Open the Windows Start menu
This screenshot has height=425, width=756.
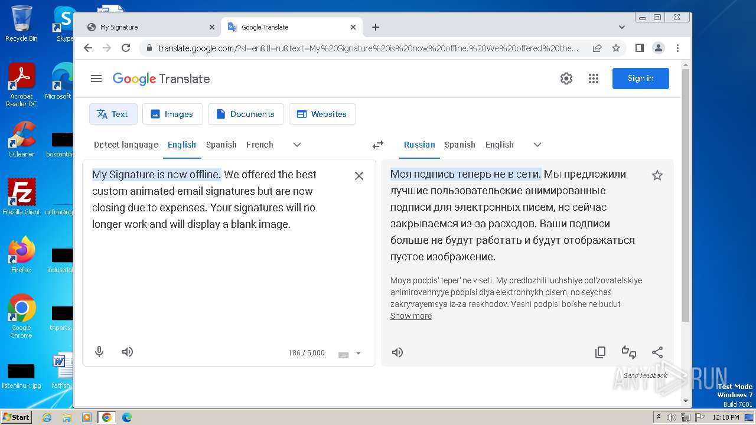point(16,417)
